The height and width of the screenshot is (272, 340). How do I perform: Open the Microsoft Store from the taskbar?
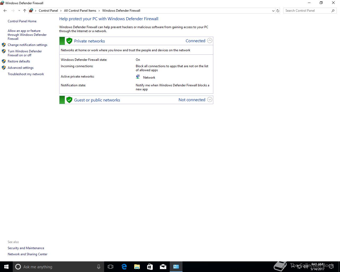pyautogui.click(x=150, y=267)
